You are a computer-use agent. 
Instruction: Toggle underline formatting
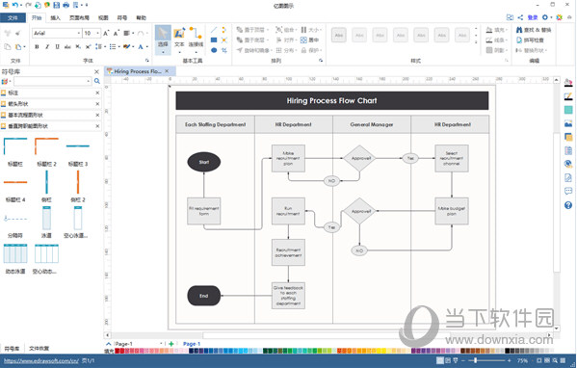[x=58, y=47]
